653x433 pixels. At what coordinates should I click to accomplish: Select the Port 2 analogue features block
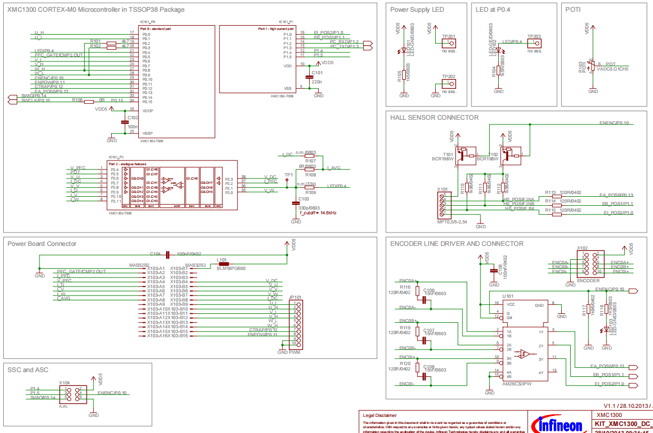coord(172,184)
